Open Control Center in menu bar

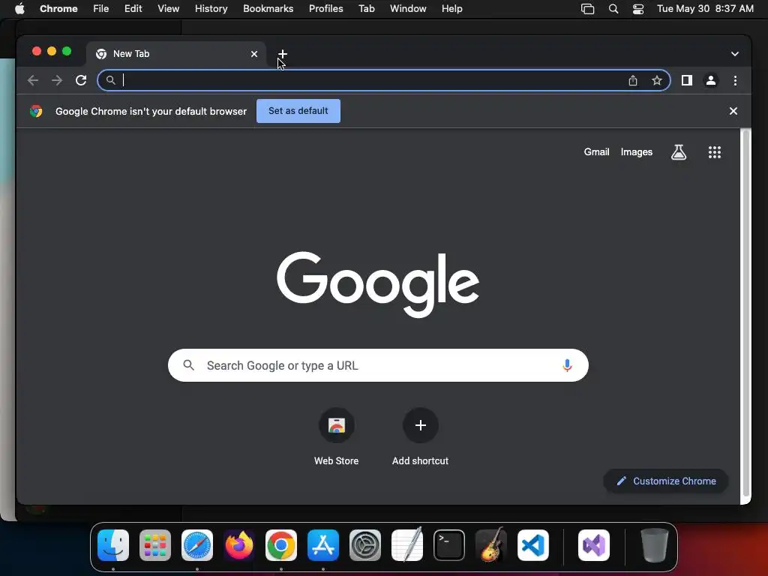638,9
